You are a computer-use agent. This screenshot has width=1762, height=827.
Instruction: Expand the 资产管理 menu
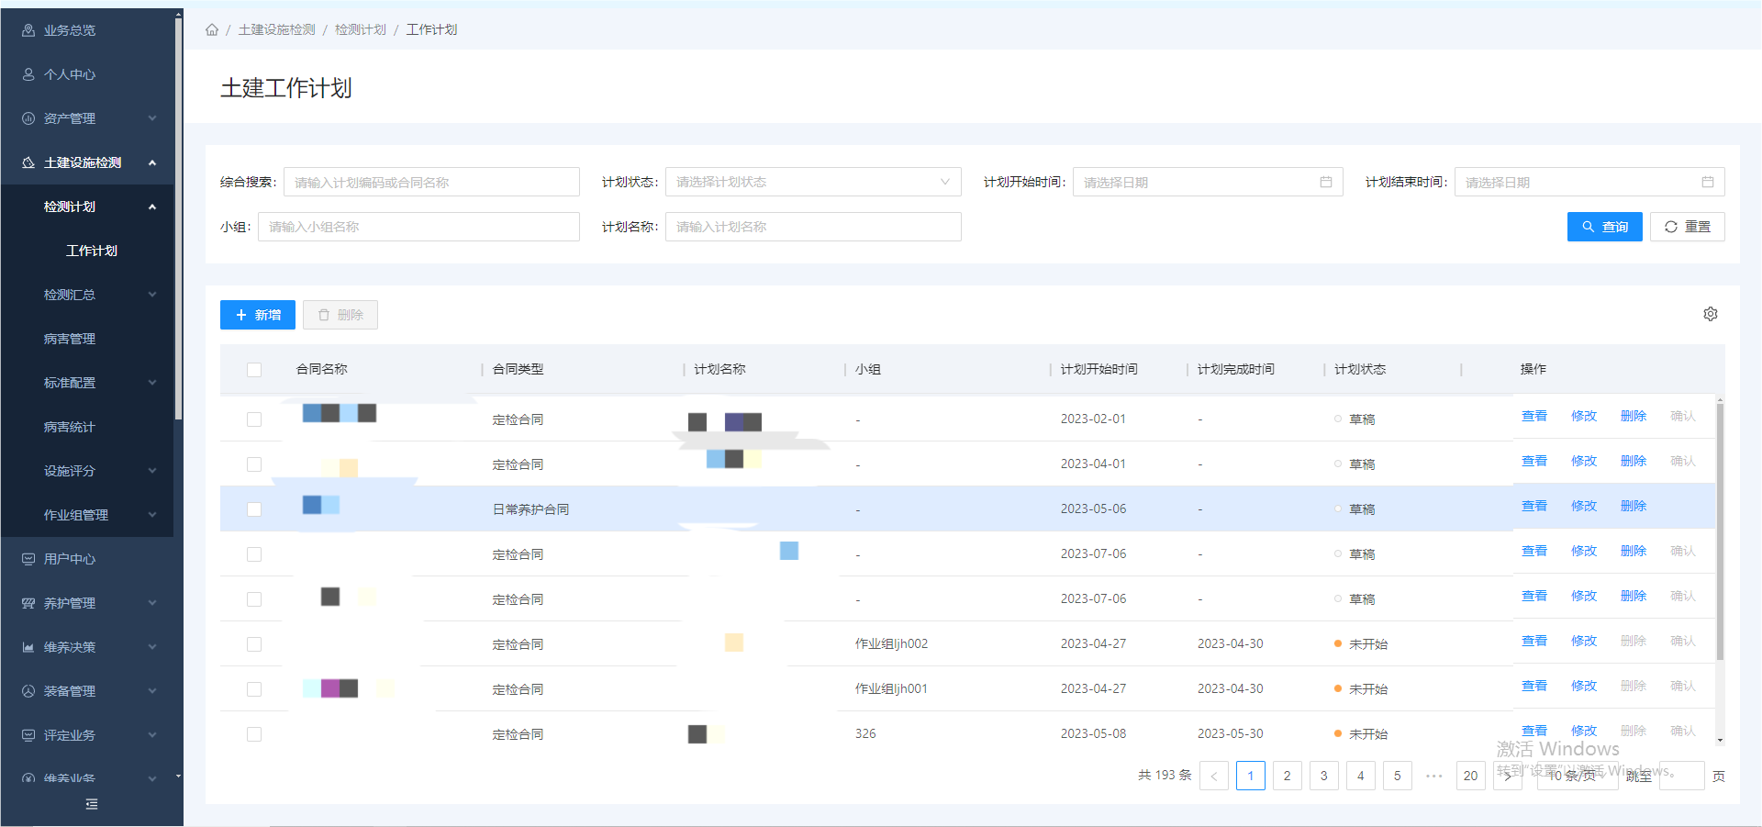coord(152,118)
